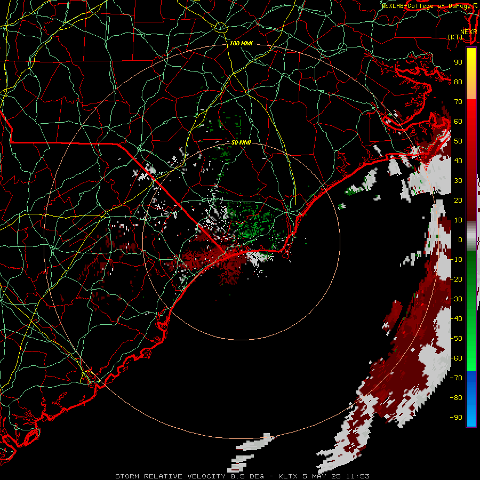
Task: Click the 60 label on velocity scale
Action: tap(458, 121)
